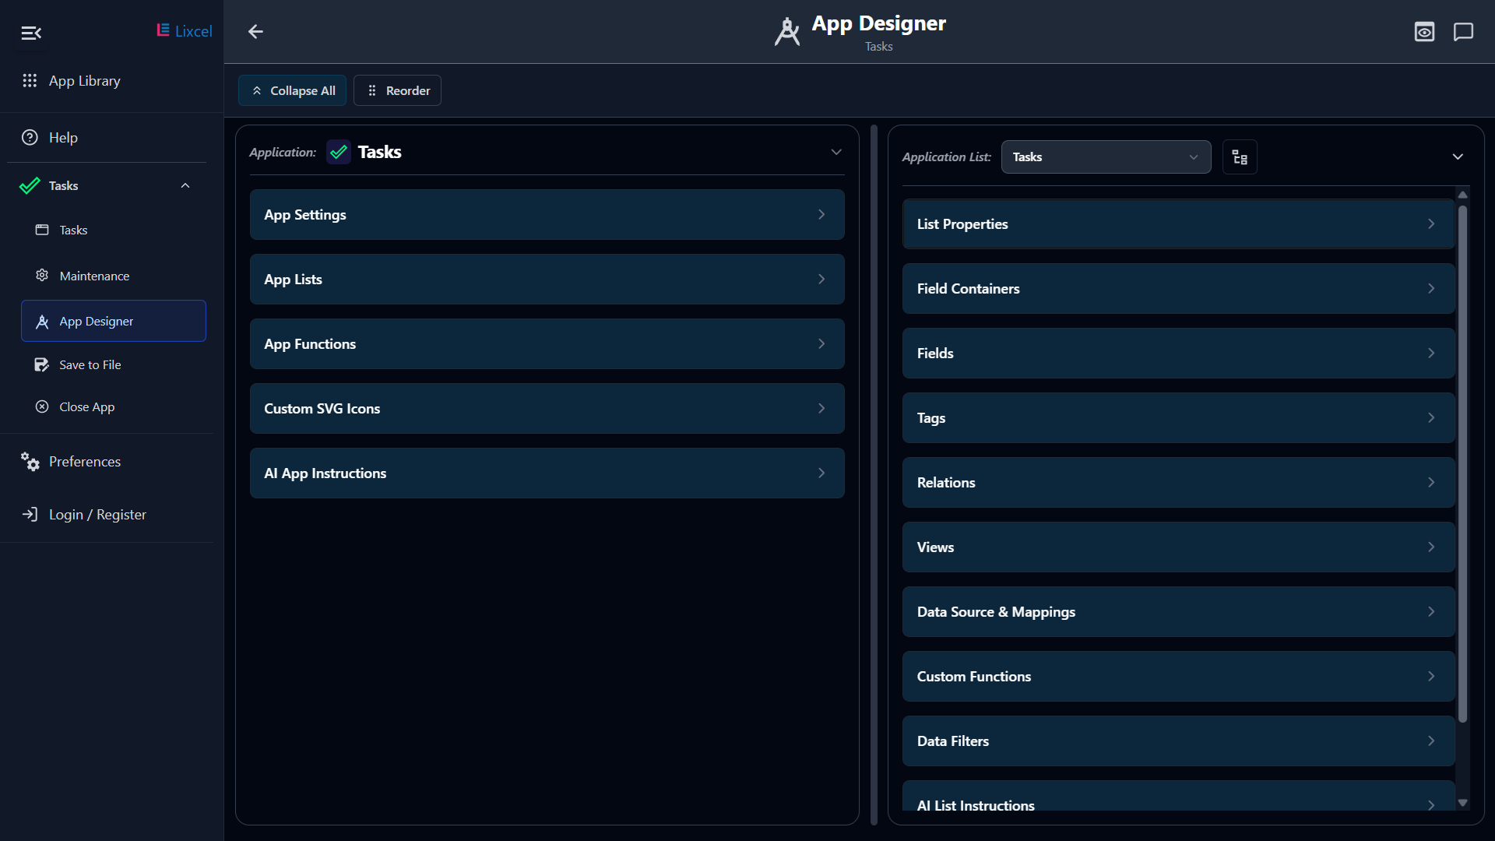Click the Close App circle-x icon
Screen dimensions: 1495x841
click(42, 406)
